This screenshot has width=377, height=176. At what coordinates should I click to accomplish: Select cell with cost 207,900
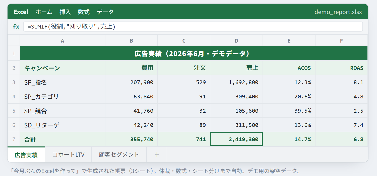[x=132, y=82]
